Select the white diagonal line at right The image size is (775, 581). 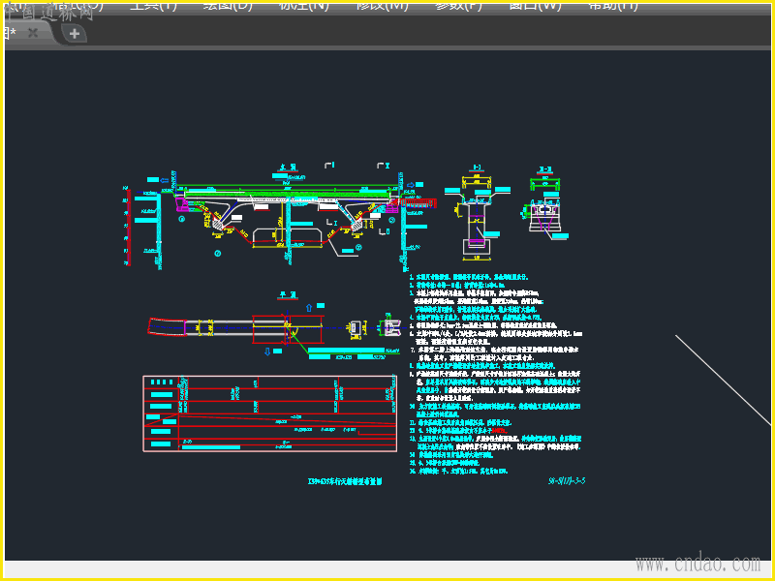(722, 378)
